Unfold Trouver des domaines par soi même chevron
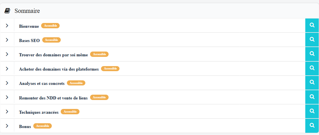This screenshot has width=319, height=135. (7, 54)
